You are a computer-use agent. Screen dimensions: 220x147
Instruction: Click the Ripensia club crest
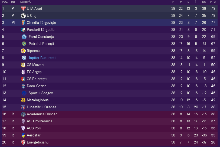23,51
